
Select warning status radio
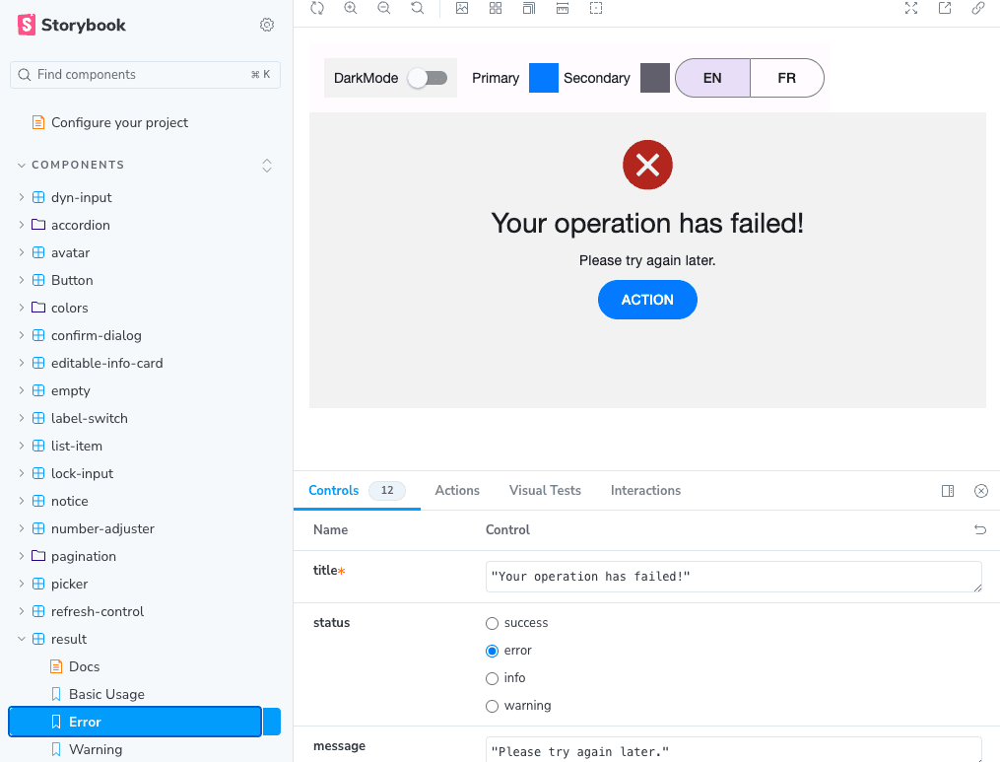(492, 706)
